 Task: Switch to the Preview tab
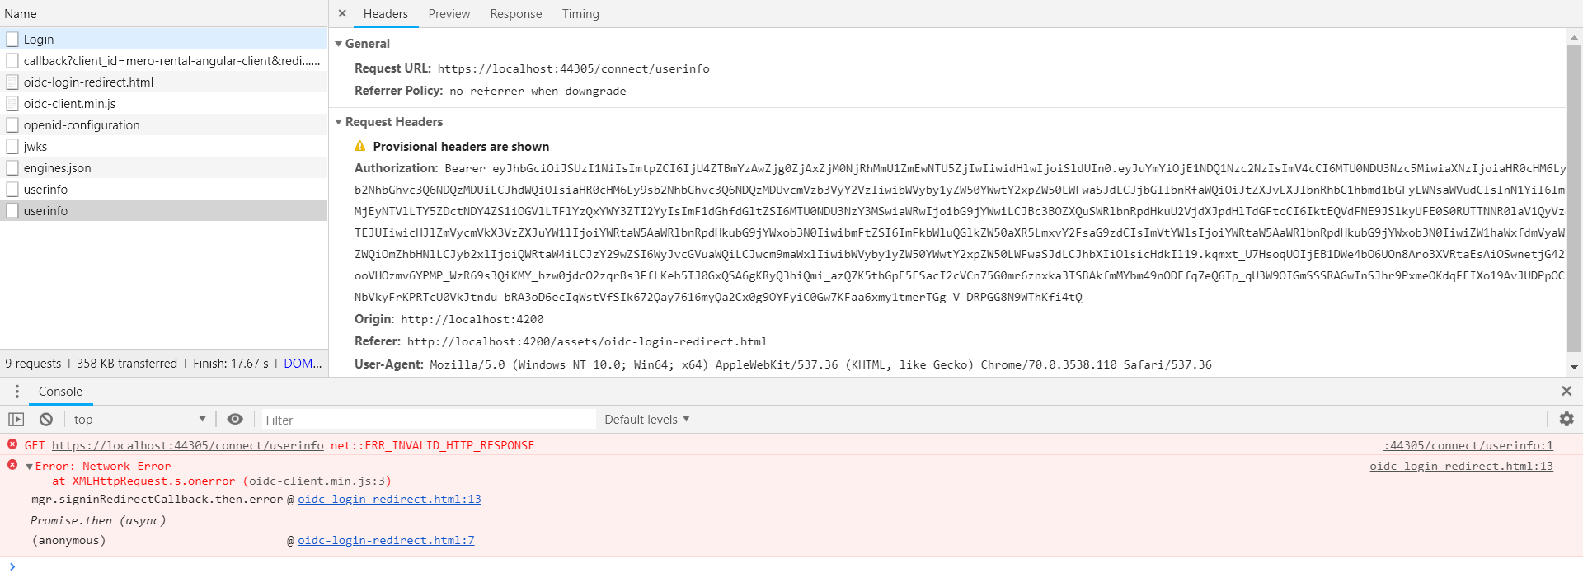click(x=449, y=14)
